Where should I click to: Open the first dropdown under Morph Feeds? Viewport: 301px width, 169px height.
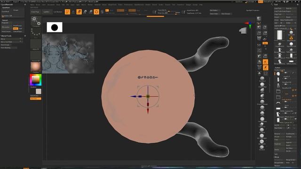pyautogui.click(x=11, y=39)
